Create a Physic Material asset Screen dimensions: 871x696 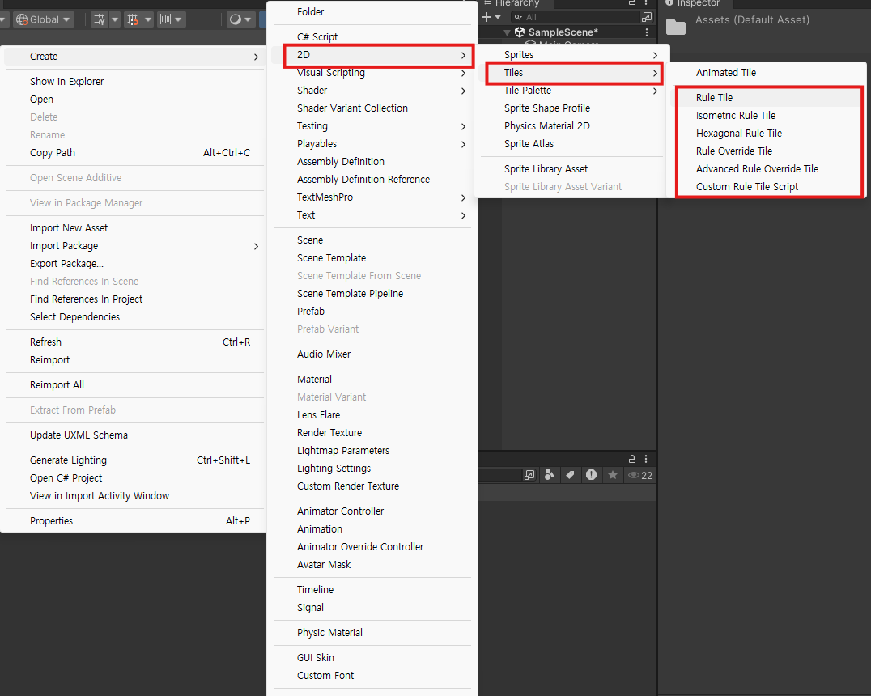point(372,633)
